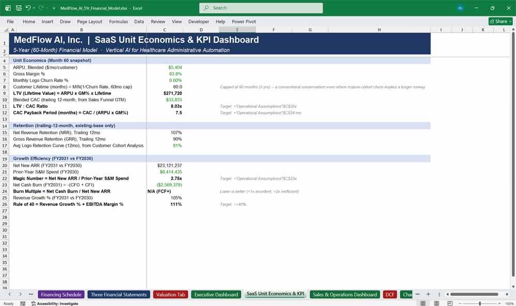
Task: Open the Formulas ribbon tab
Action: click(119, 21)
